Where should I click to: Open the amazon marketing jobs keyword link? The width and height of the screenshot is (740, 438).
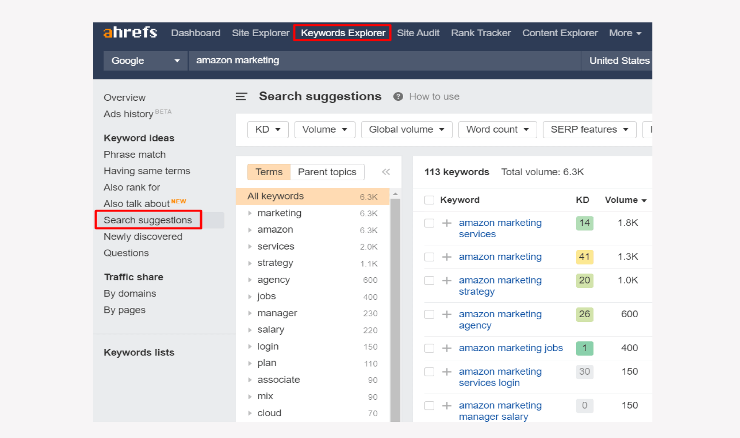[x=511, y=348]
